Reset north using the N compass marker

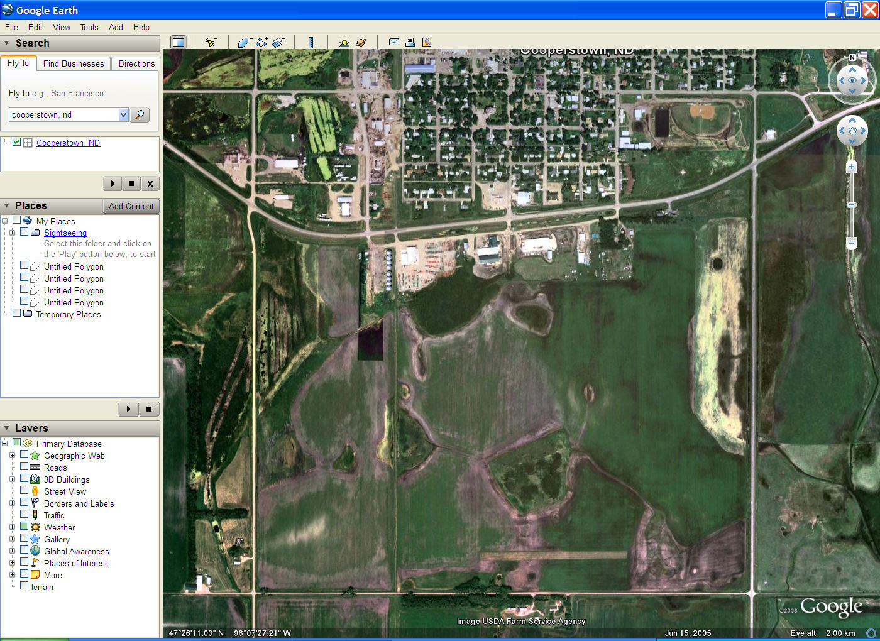coord(852,58)
